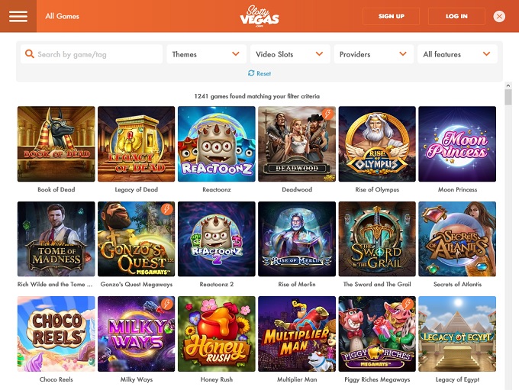This screenshot has height=390, width=519.
Task: Expand the Providers dropdown
Action: click(374, 54)
